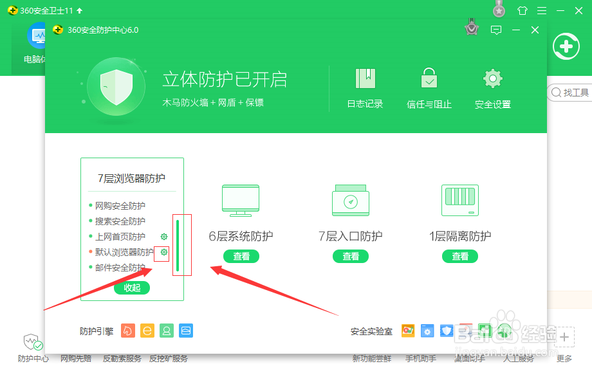This screenshot has height=373, width=592.
Task: Click the 电脑体检 monitor icon in main window
Action: [37, 35]
